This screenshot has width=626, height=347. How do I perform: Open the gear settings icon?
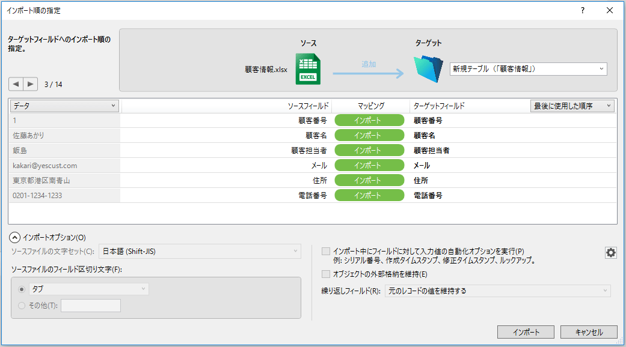tap(611, 253)
